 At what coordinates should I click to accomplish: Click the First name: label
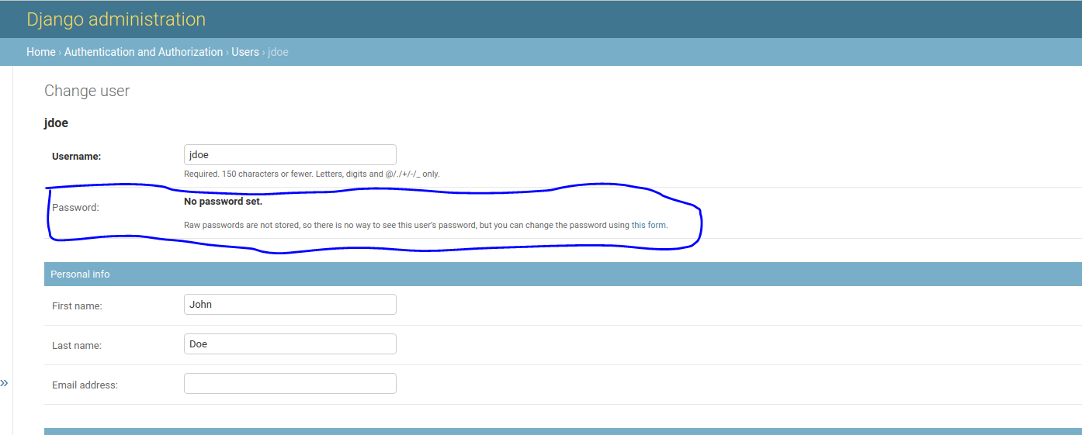pos(77,306)
